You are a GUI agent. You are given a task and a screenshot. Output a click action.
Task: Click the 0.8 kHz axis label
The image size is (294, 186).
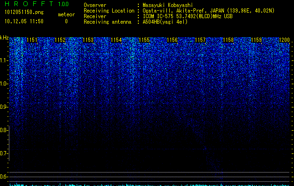pyautogui.click(x=4, y=130)
